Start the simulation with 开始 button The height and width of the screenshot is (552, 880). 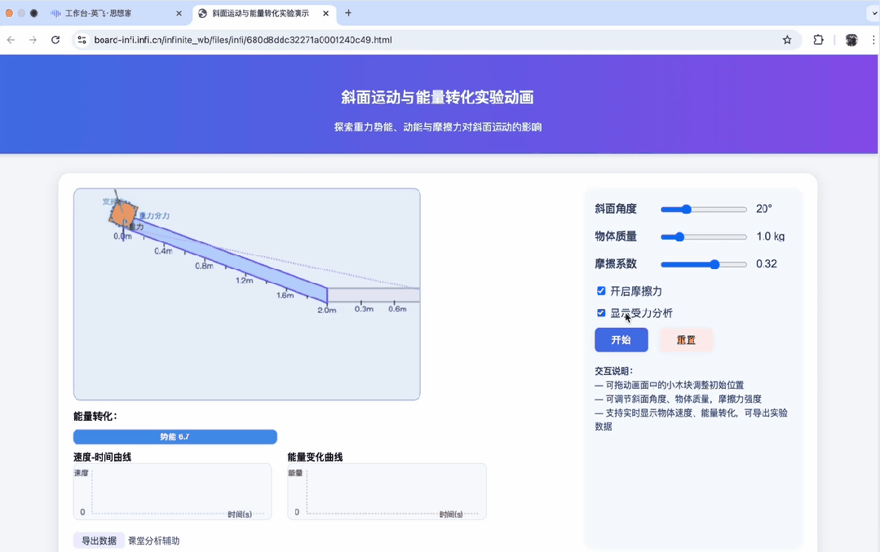[621, 340]
